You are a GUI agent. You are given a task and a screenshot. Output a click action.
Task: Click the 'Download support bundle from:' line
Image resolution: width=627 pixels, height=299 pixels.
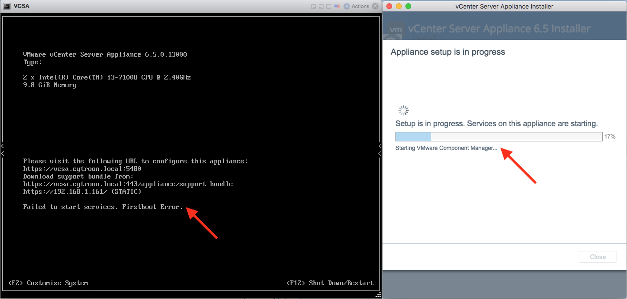78,176
